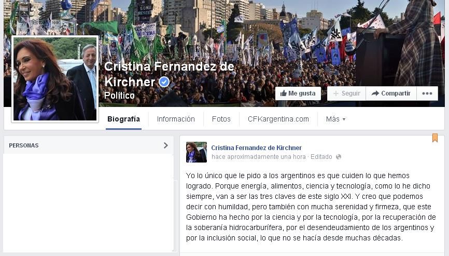The image size is (449, 256).
Task: Select the Biografía tab
Action: pos(124,119)
